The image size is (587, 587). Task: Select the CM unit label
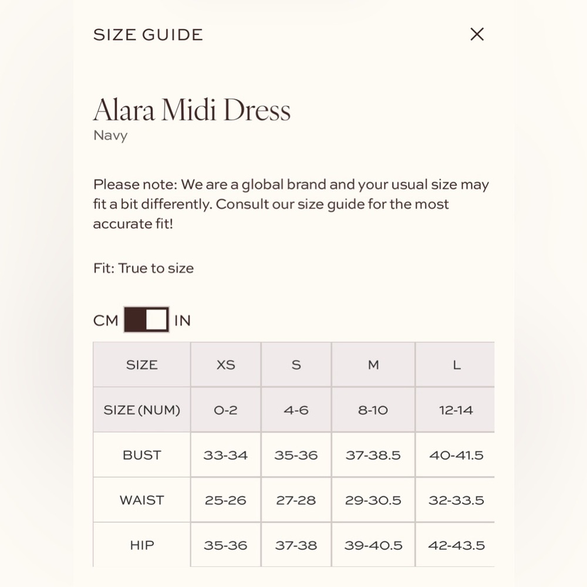coord(106,321)
